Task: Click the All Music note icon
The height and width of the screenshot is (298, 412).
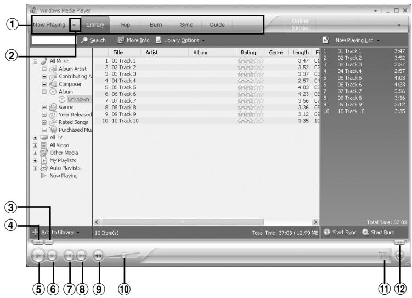Action: click(44, 61)
